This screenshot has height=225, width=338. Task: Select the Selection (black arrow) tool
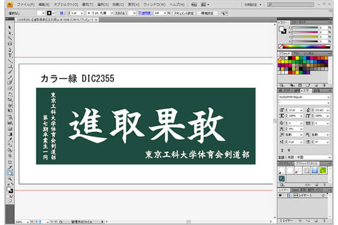10,27
